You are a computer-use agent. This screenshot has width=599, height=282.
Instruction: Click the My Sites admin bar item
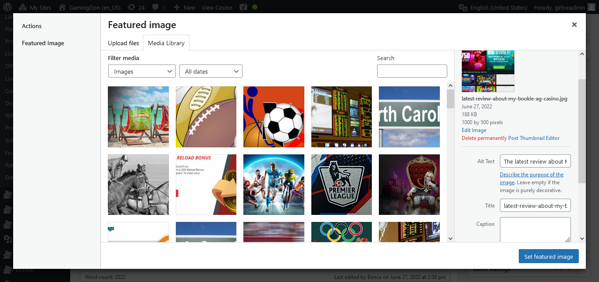click(36, 7)
